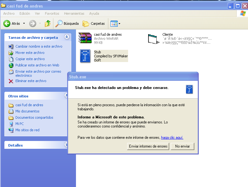Click Cambiar nombre a este archivo link
This screenshot has height=187, width=248.
click(x=39, y=46)
